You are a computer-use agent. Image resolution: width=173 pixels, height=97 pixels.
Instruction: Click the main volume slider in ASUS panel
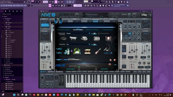71,60
